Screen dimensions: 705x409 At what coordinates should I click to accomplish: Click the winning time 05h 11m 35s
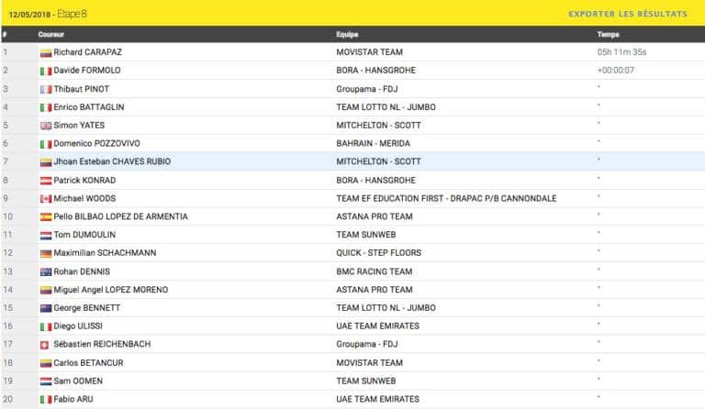coord(621,52)
